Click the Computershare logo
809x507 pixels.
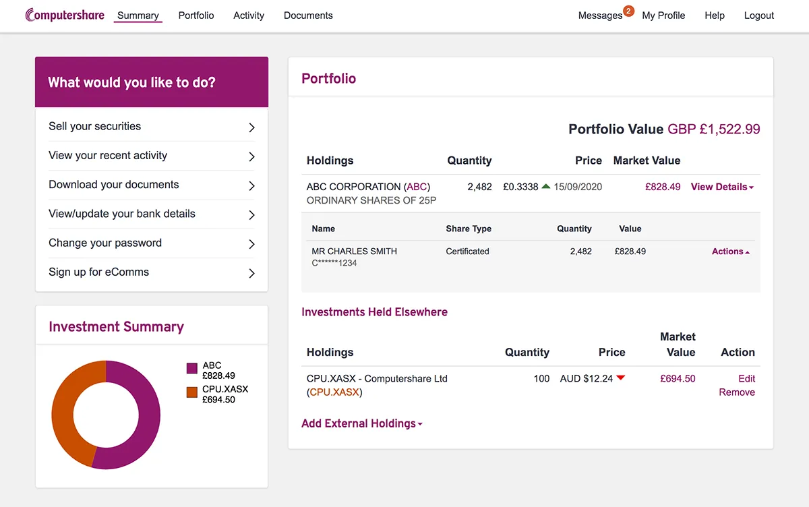pos(64,14)
